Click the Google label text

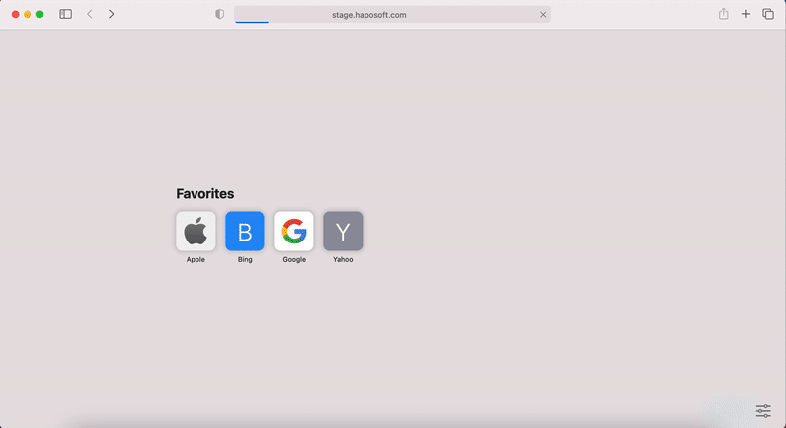294,259
